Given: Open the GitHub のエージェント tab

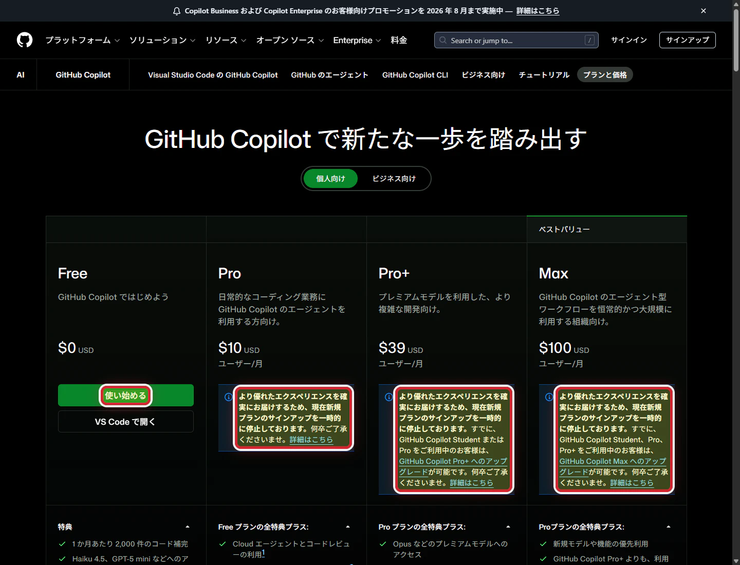Looking at the screenshot, I should click(329, 75).
